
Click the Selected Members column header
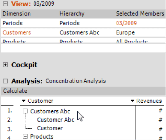[140, 14]
